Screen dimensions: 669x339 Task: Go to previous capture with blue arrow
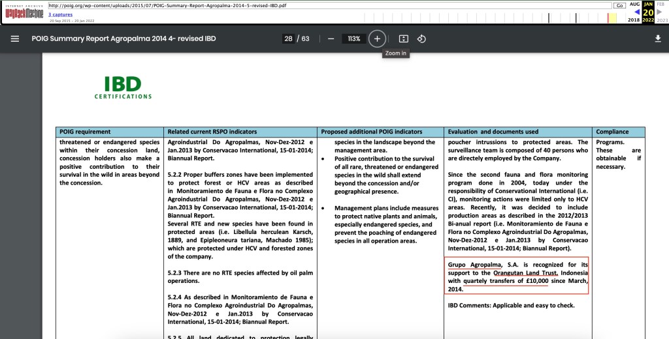(x=637, y=12)
